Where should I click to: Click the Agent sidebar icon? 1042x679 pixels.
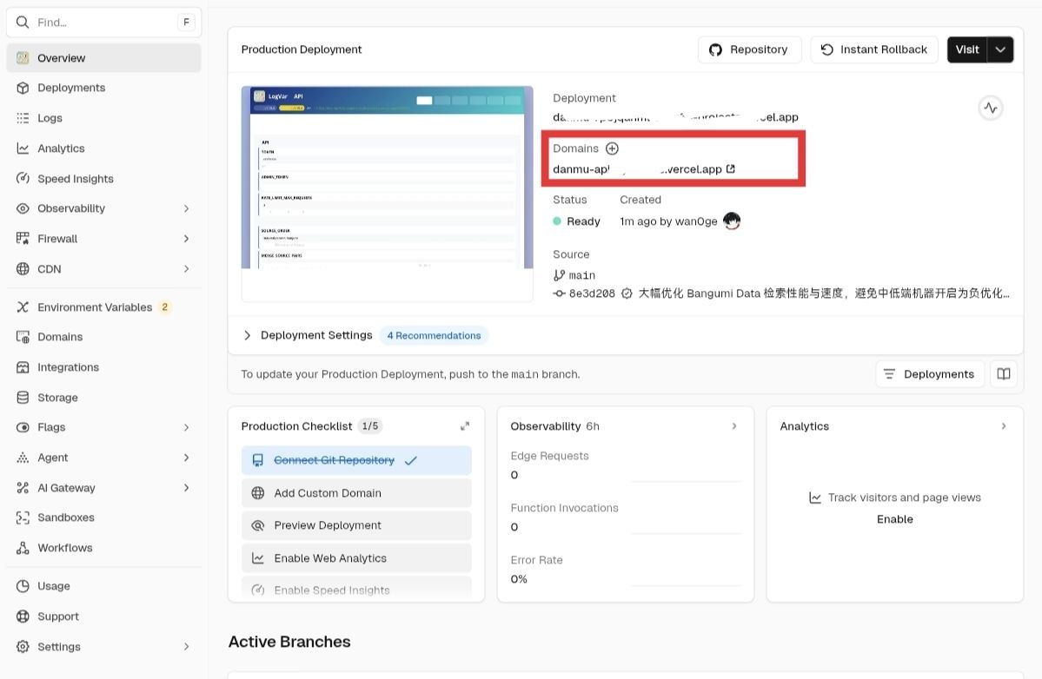click(x=23, y=458)
